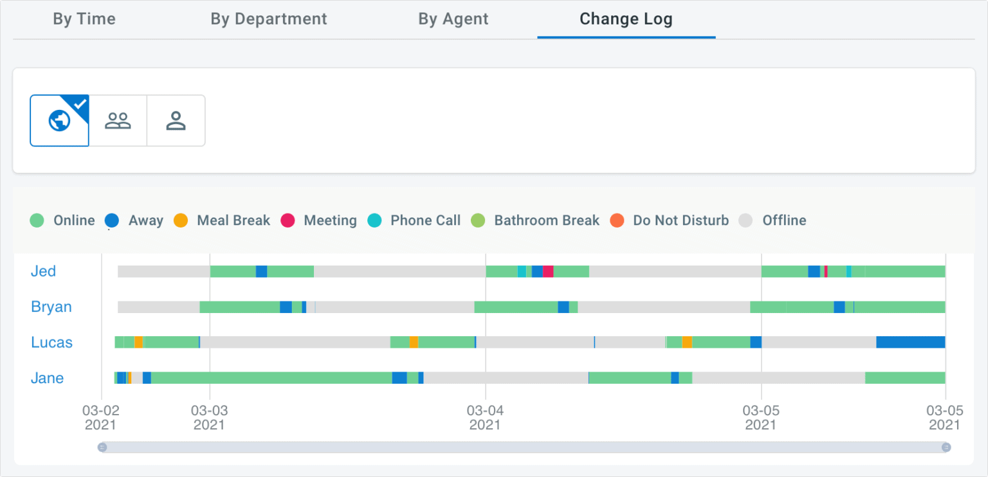Click the Offline legend dot

(746, 221)
